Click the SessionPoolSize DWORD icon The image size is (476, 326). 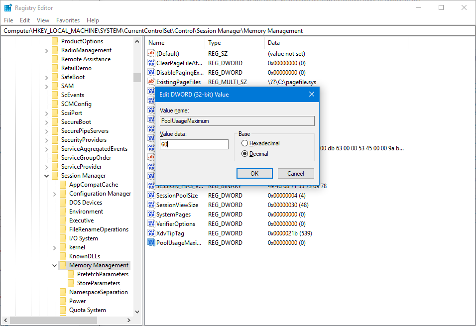[x=151, y=195]
